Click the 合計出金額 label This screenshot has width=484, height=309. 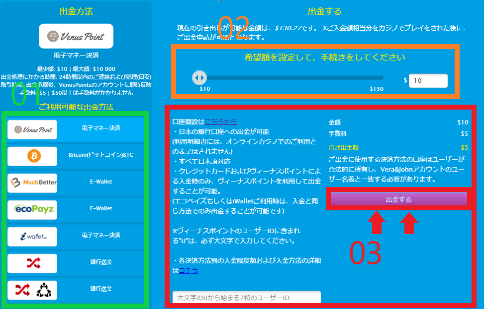tap(344, 147)
